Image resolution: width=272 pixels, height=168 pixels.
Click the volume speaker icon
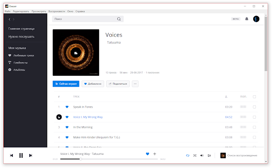pyautogui.click(x=202, y=156)
